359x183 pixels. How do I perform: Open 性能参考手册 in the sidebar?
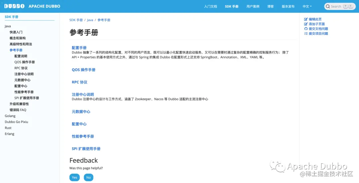24,92
